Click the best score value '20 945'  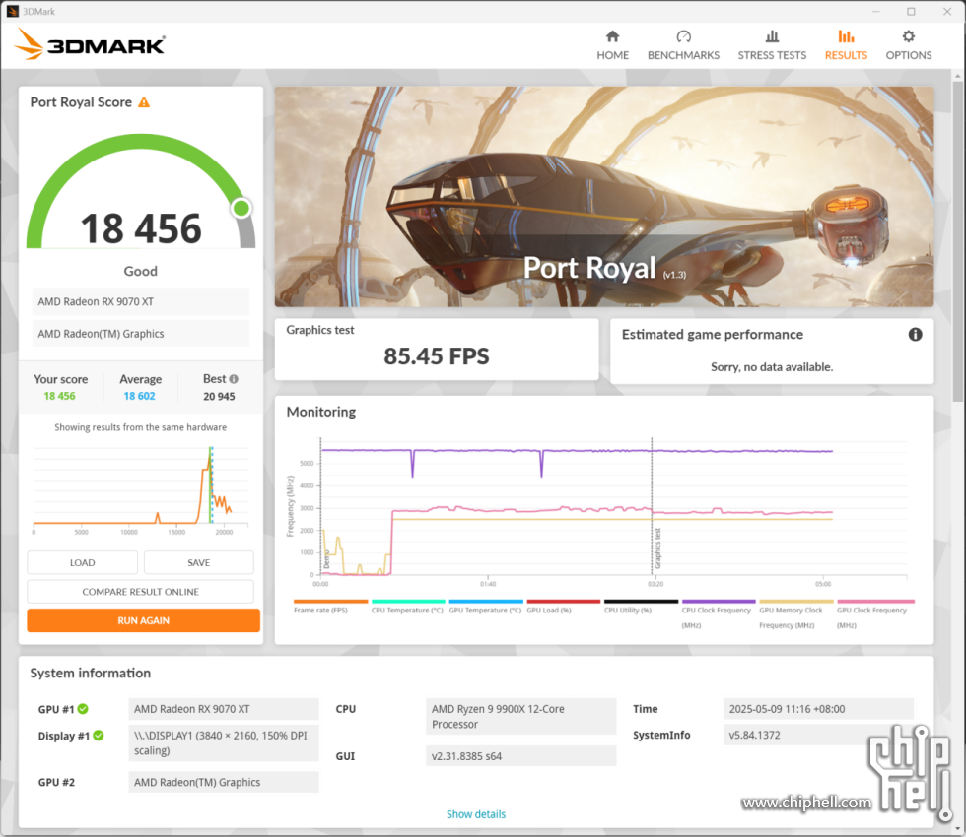click(x=219, y=396)
